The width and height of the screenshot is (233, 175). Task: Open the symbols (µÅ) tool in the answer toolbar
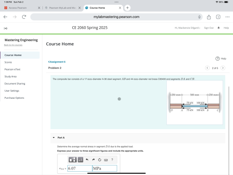[x=80, y=160]
